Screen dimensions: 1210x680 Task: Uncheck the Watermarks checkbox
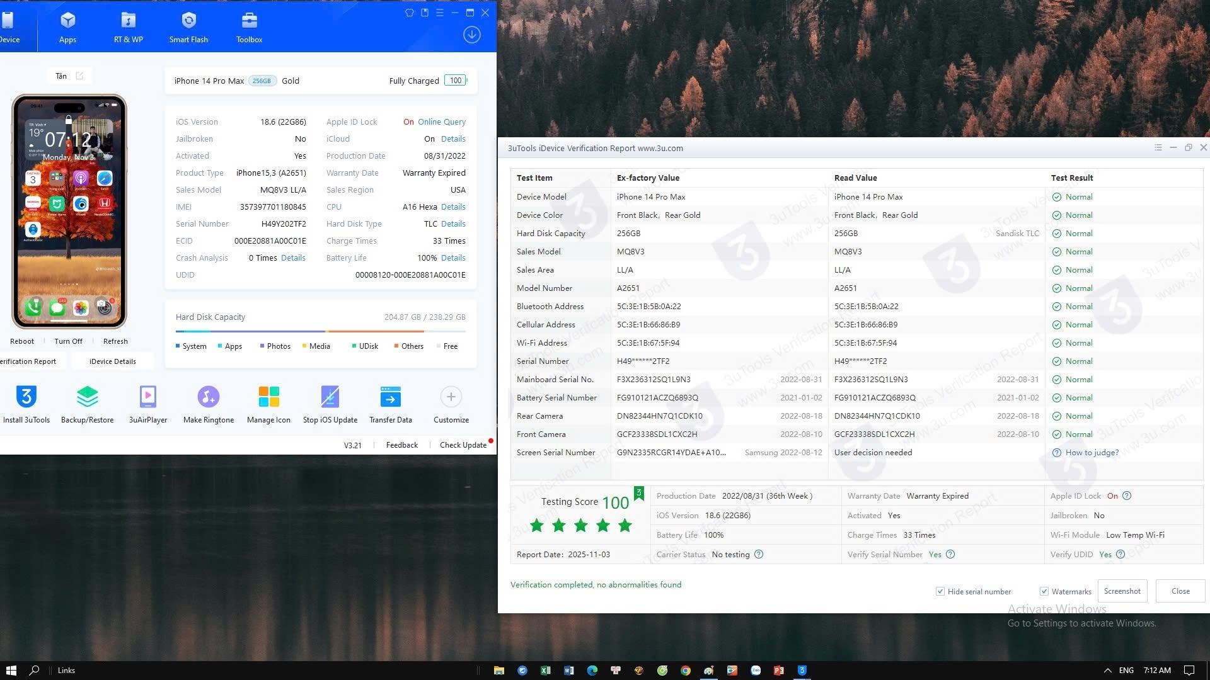(x=1044, y=591)
